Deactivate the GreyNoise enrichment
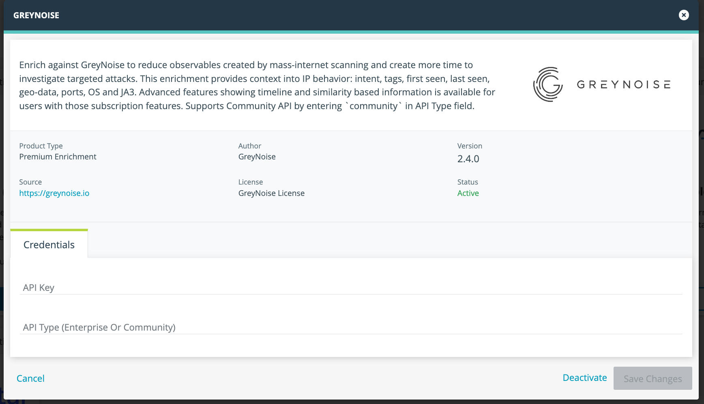The image size is (704, 404). (585, 378)
